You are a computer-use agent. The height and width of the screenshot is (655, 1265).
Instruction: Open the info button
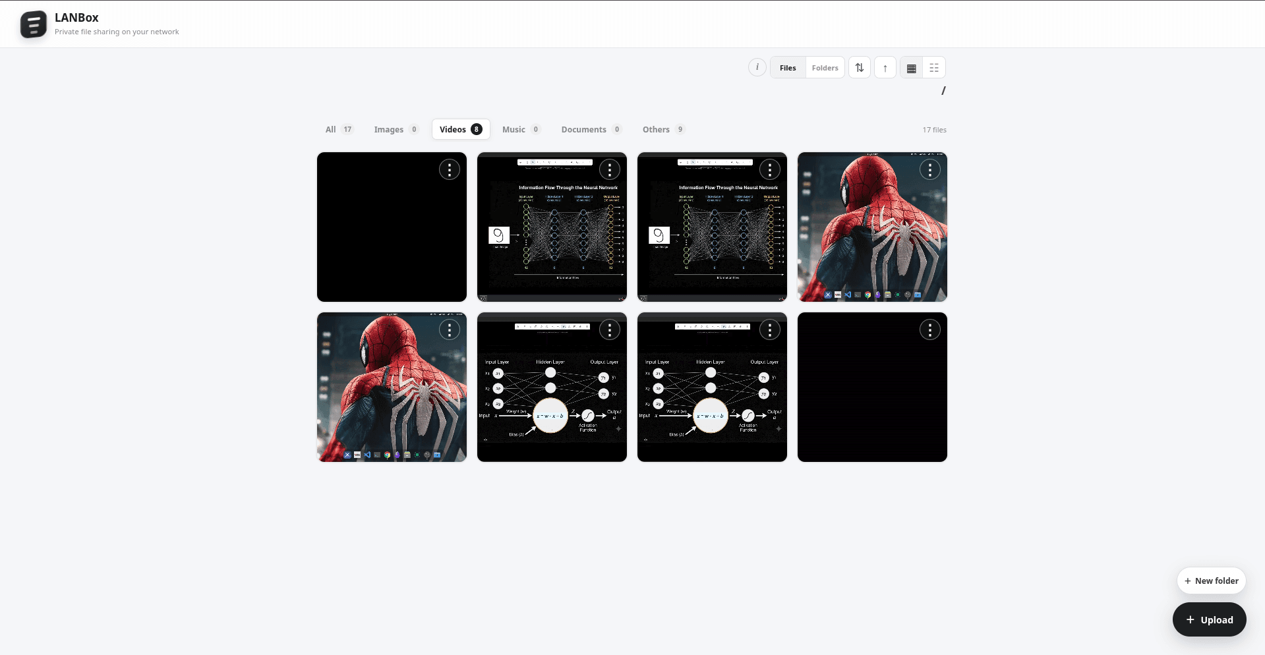[x=757, y=67]
